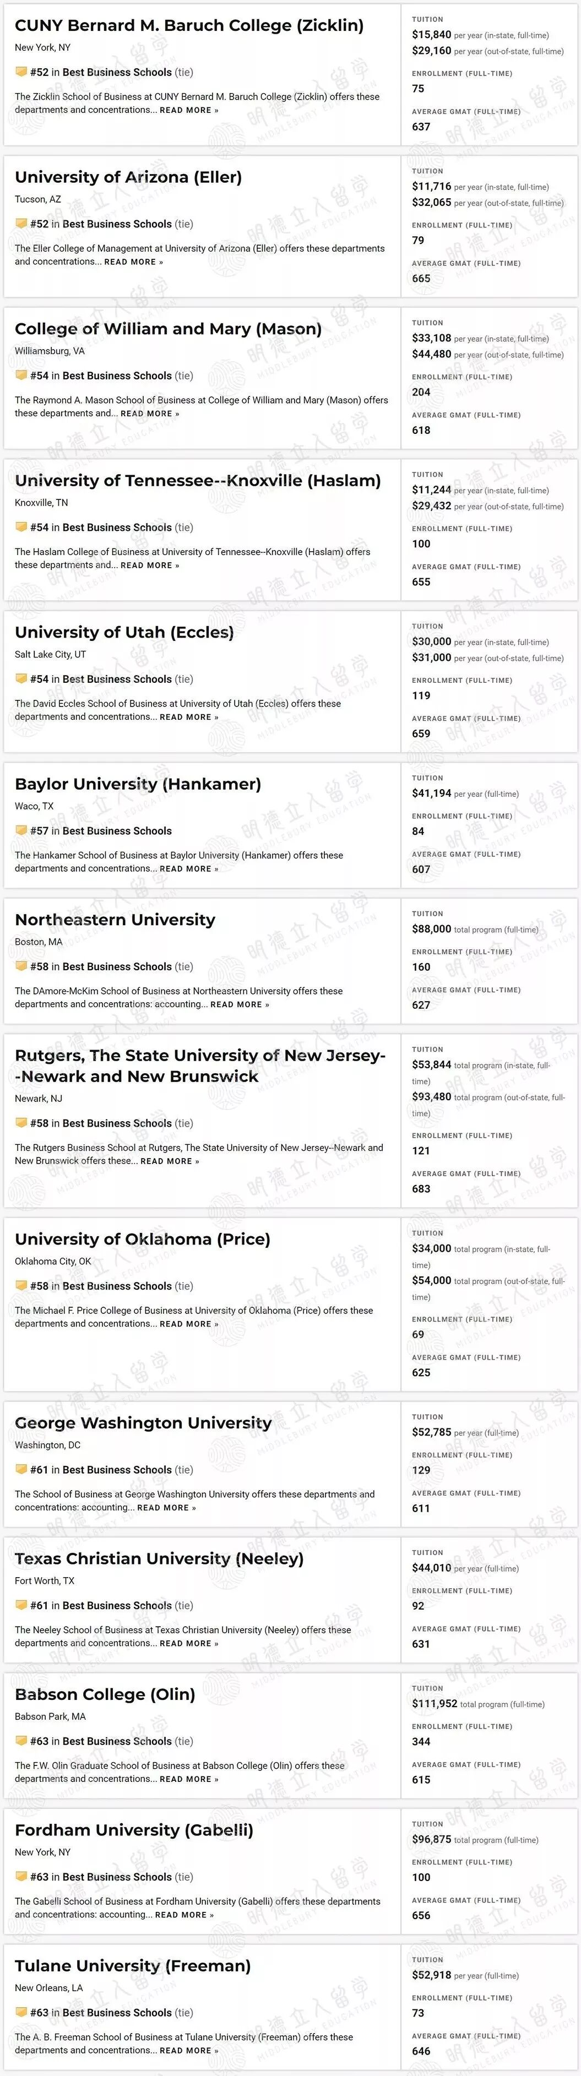Expand READ MORE under University of Utah (Eccles)
Image resolution: width=581 pixels, height=2076 pixels.
188,718
